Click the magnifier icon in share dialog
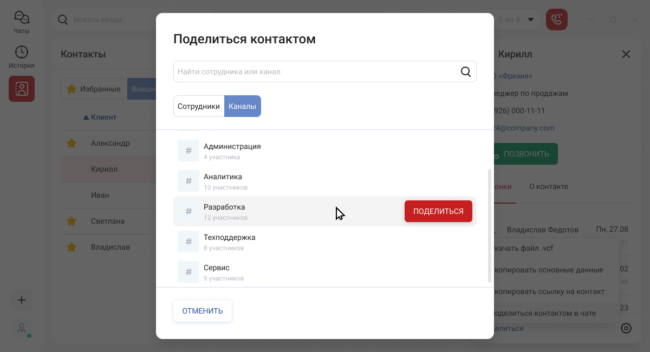The image size is (650, 352). pos(466,71)
